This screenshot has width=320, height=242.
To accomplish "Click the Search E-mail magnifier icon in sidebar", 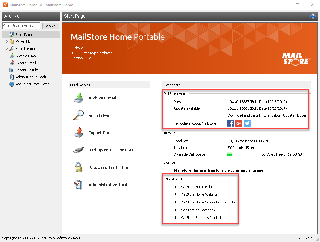I will [x=12, y=49].
